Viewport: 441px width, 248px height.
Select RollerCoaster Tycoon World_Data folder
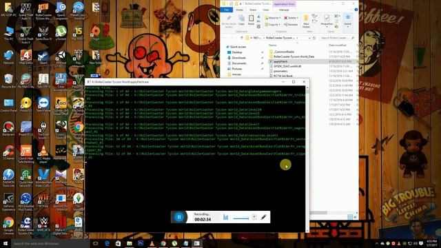point(294,56)
